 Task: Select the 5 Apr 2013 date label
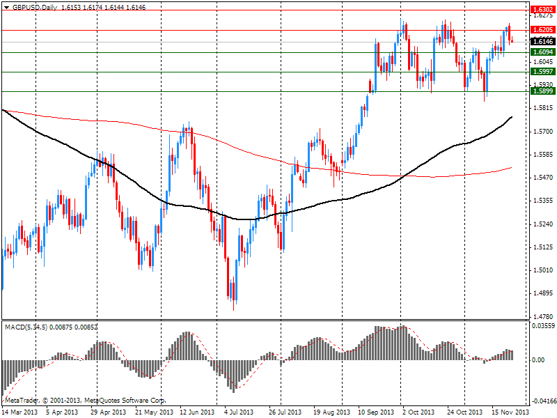click(62, 412)
